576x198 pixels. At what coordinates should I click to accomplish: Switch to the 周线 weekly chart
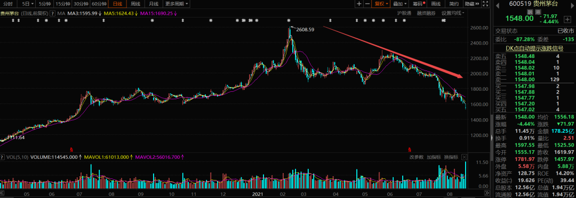(135, 4)
